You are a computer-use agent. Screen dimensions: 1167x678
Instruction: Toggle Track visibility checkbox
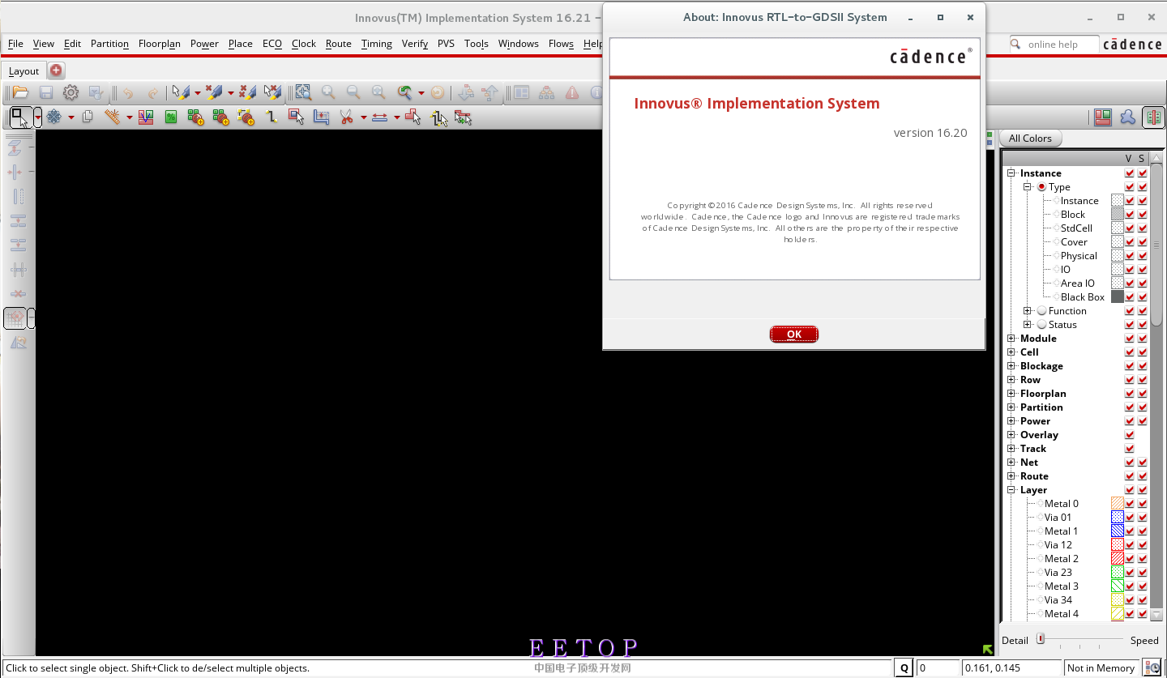[1130, 449]
